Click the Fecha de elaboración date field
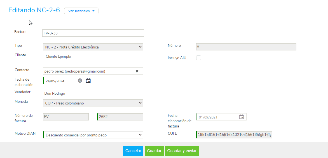This screenshot has width=328, height=158. (61, 81)
